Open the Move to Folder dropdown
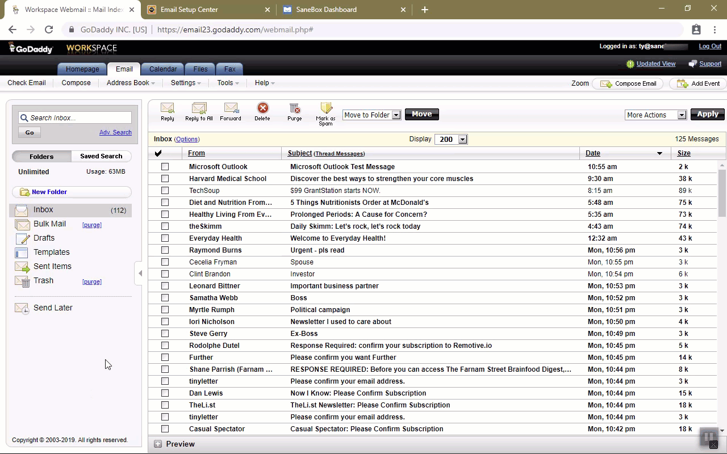This screenshot has width=727, height=454. click(x=372, y=115)
